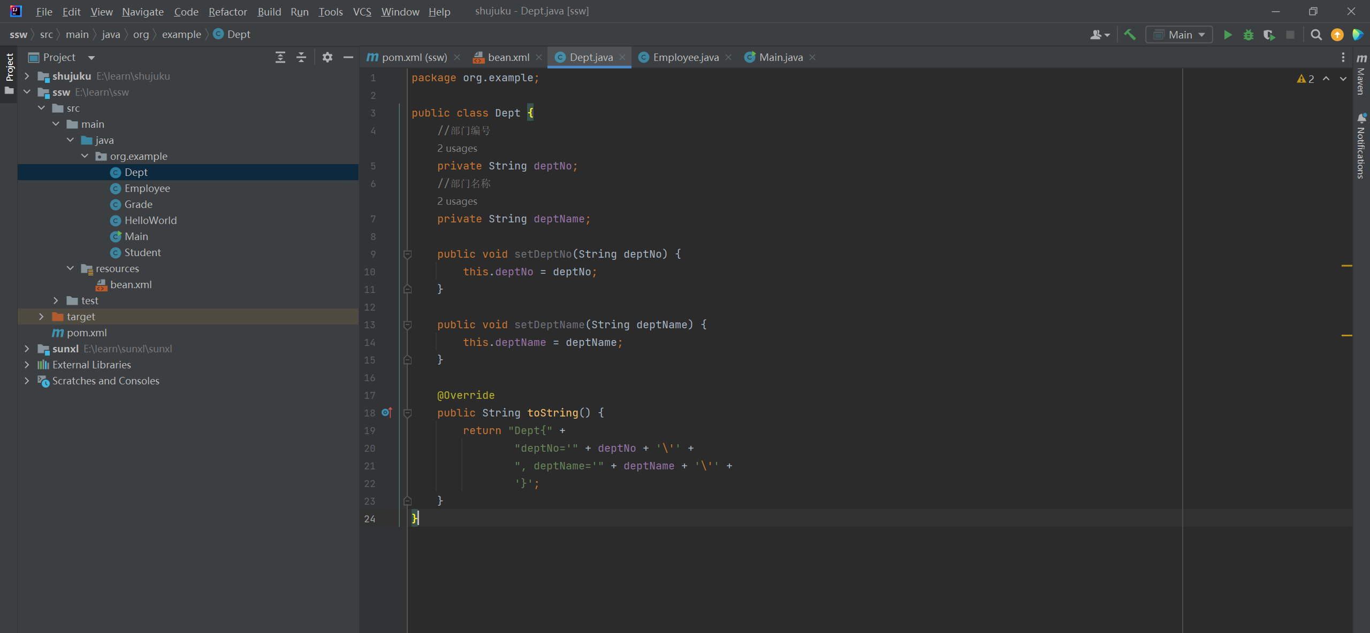Switch to the Employee.java tab
Image resolution: width=1370 pixels, height=633 pixels.
(685, 57)
